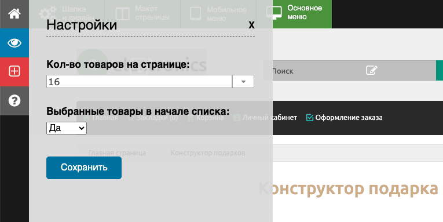
Task: Click the Кол-во товаров input showing 16
Action: (x=140, y=82)
